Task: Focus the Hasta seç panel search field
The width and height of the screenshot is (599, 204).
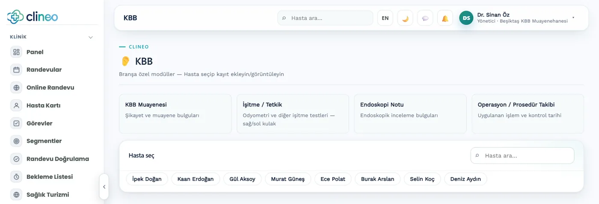Action: (522, 155)
